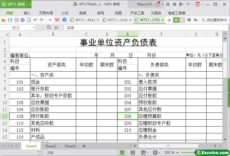The width and height of the screenshot is (230, 156).
Task: Click the horizontal scrollbar thumb
Action: [168, 146]
